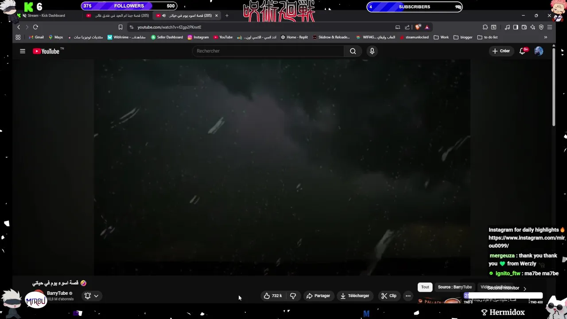Open the Seller Dashboard bookmark

167,37
